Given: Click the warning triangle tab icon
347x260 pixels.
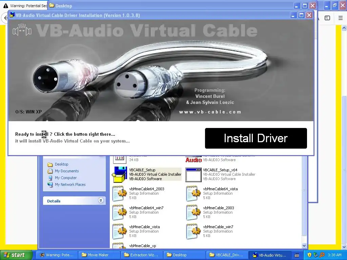Looking at the screenshot, I should tap(5, 6).
